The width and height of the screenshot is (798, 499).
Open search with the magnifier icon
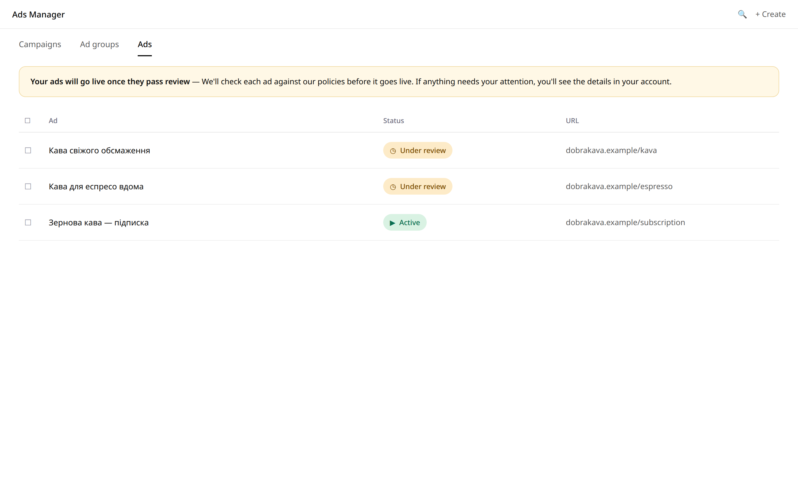[742, 14]
